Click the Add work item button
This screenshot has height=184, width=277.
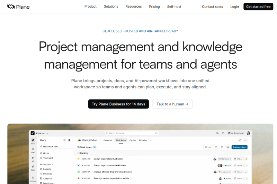[239, 147]
